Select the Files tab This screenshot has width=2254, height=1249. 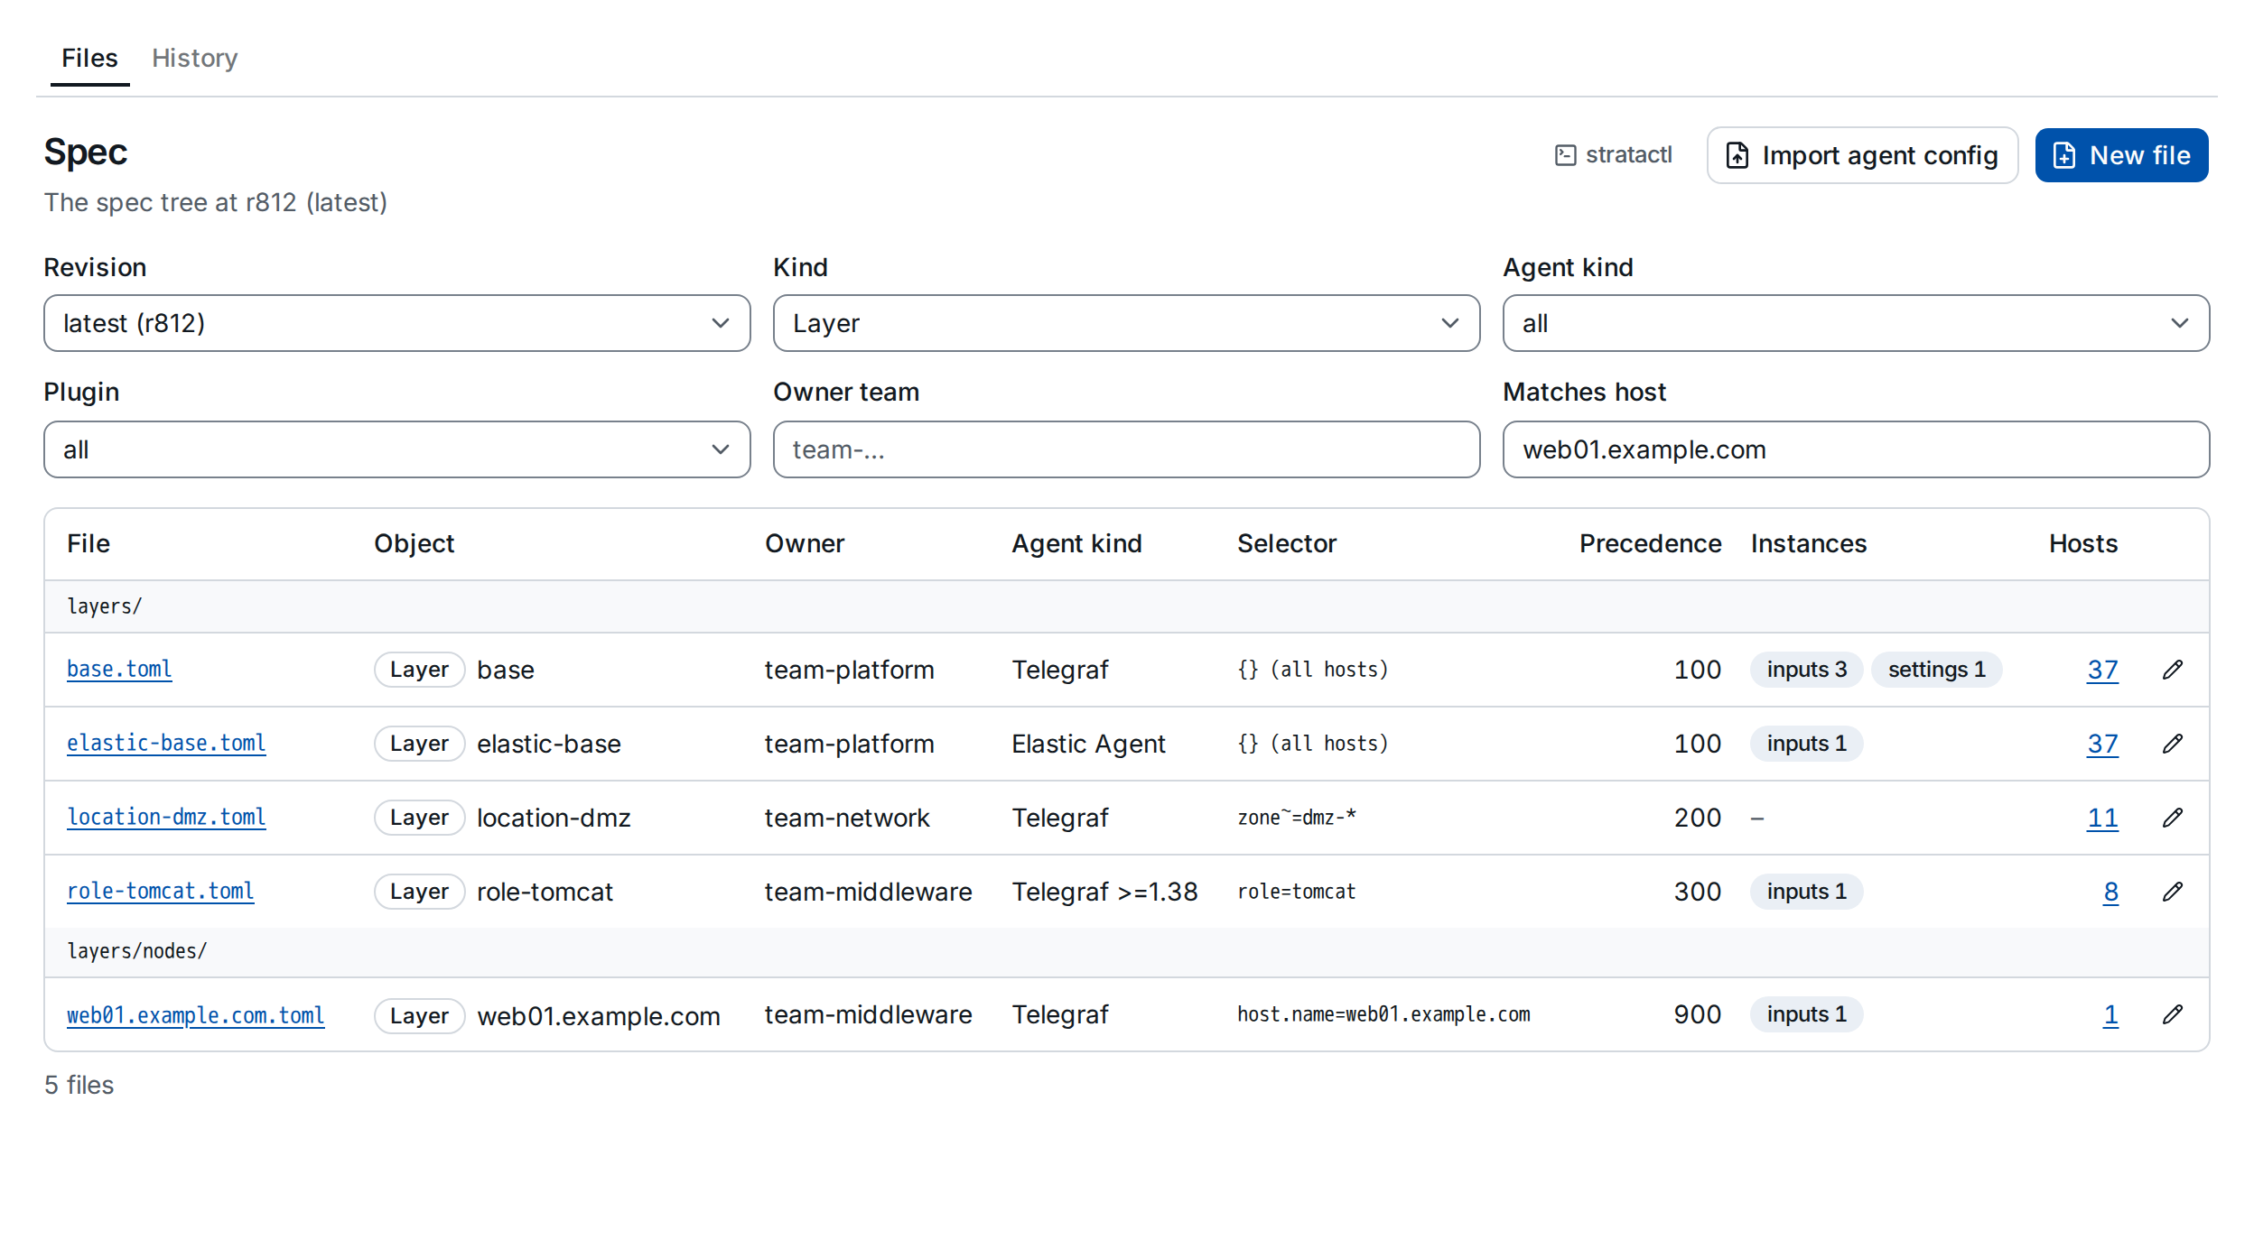pos(89,58)
